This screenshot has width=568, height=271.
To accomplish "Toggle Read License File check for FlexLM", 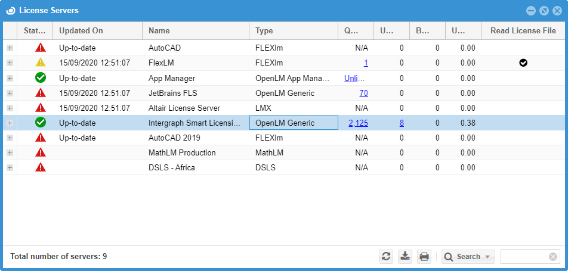I will (x=523, y=63).
